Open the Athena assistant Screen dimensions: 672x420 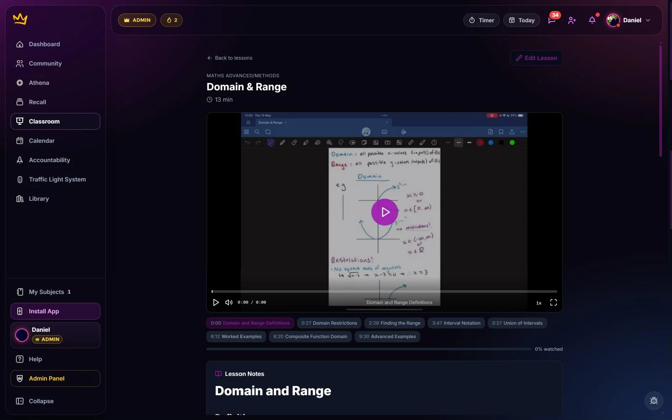pyautogui.click(x=55, y=83)
